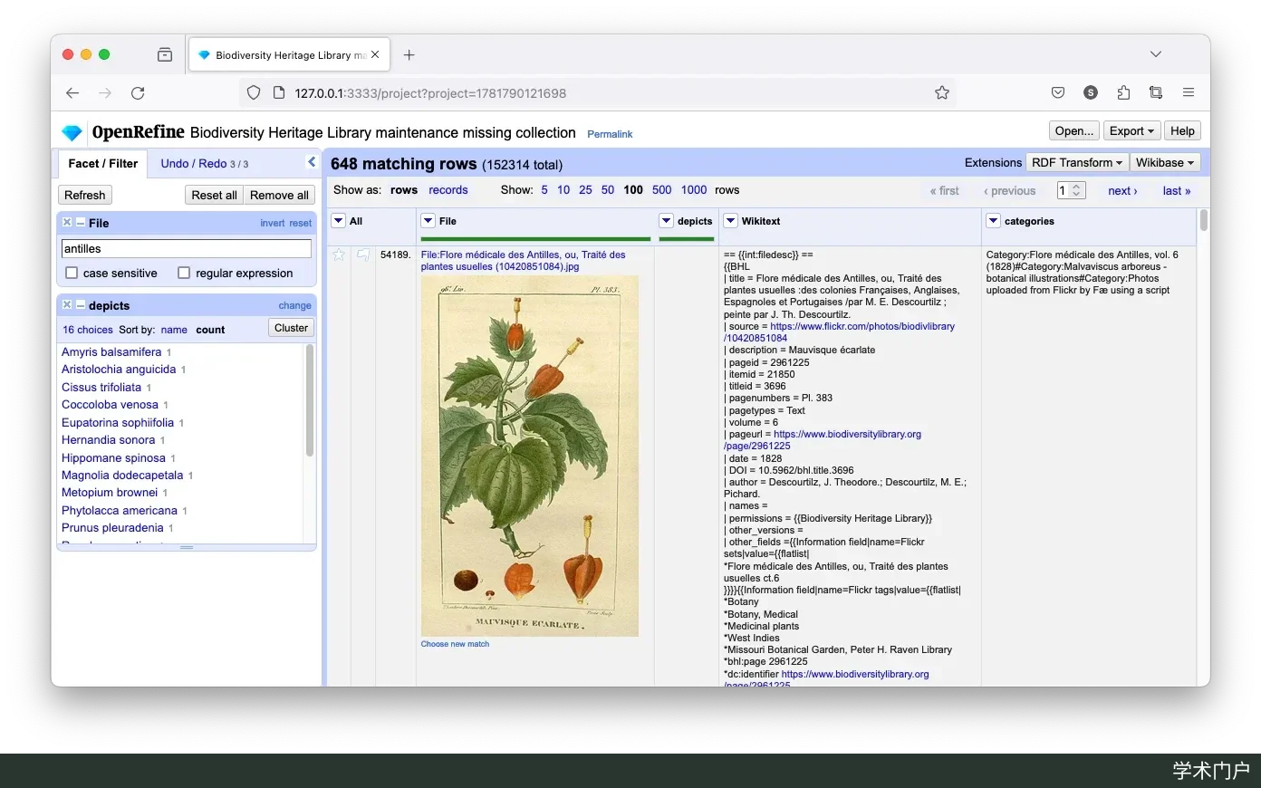Save page to Pocket
The width and height of the screenshot is (1261, 788).
point(1058,93)
